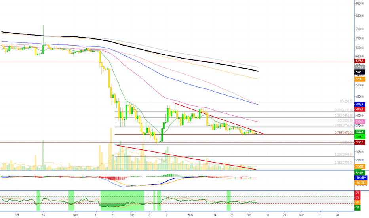This screenshot has width=369, height=218.
Task: Click the red descending price trendline
Action: (x=219, y=118)
